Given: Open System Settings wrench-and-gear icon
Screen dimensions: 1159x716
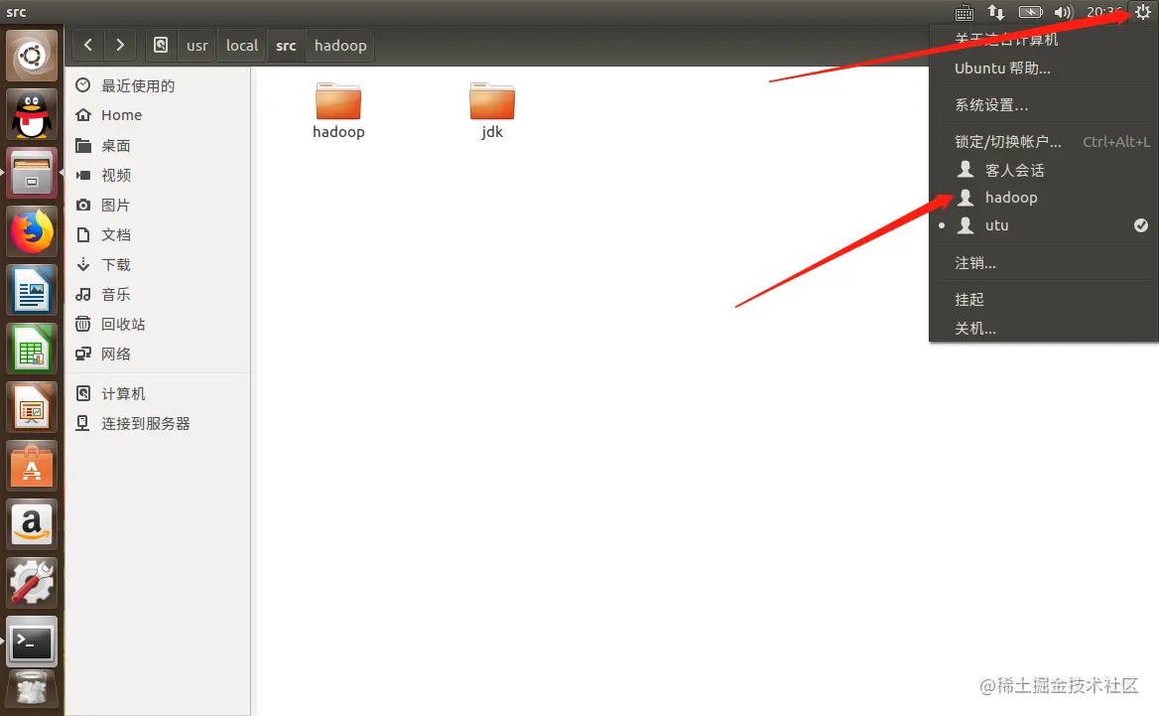Looking at the screenshot, I should (x=32, y=583).
